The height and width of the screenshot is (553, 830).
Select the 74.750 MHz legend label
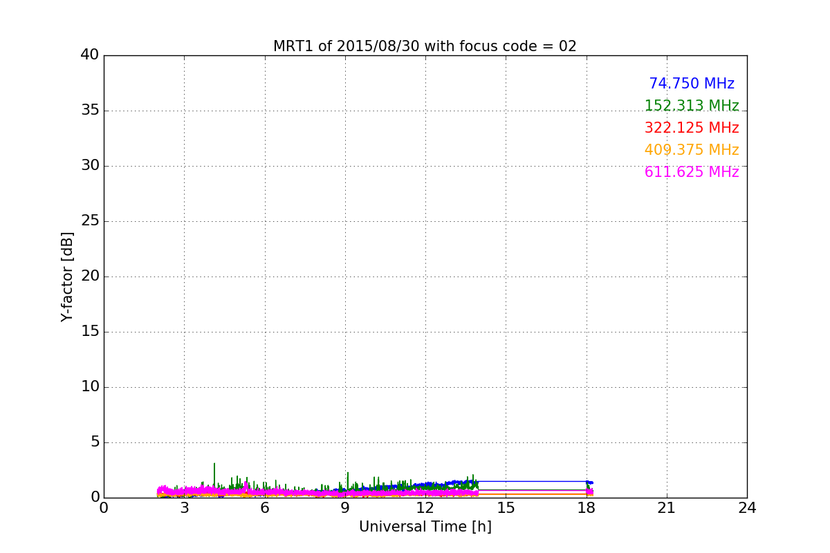point(692,84)
